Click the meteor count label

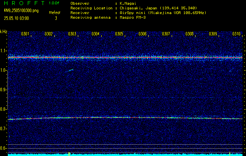coord(55,12)
